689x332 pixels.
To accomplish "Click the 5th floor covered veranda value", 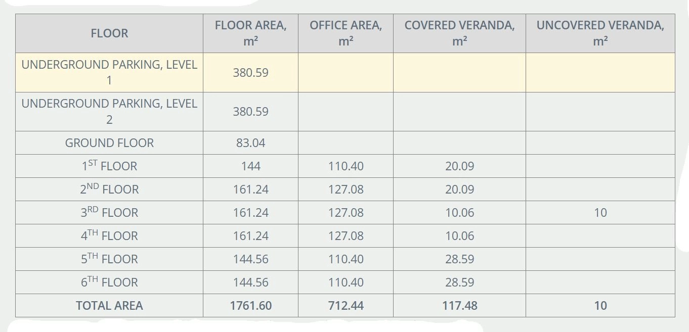I will [459, 259].
